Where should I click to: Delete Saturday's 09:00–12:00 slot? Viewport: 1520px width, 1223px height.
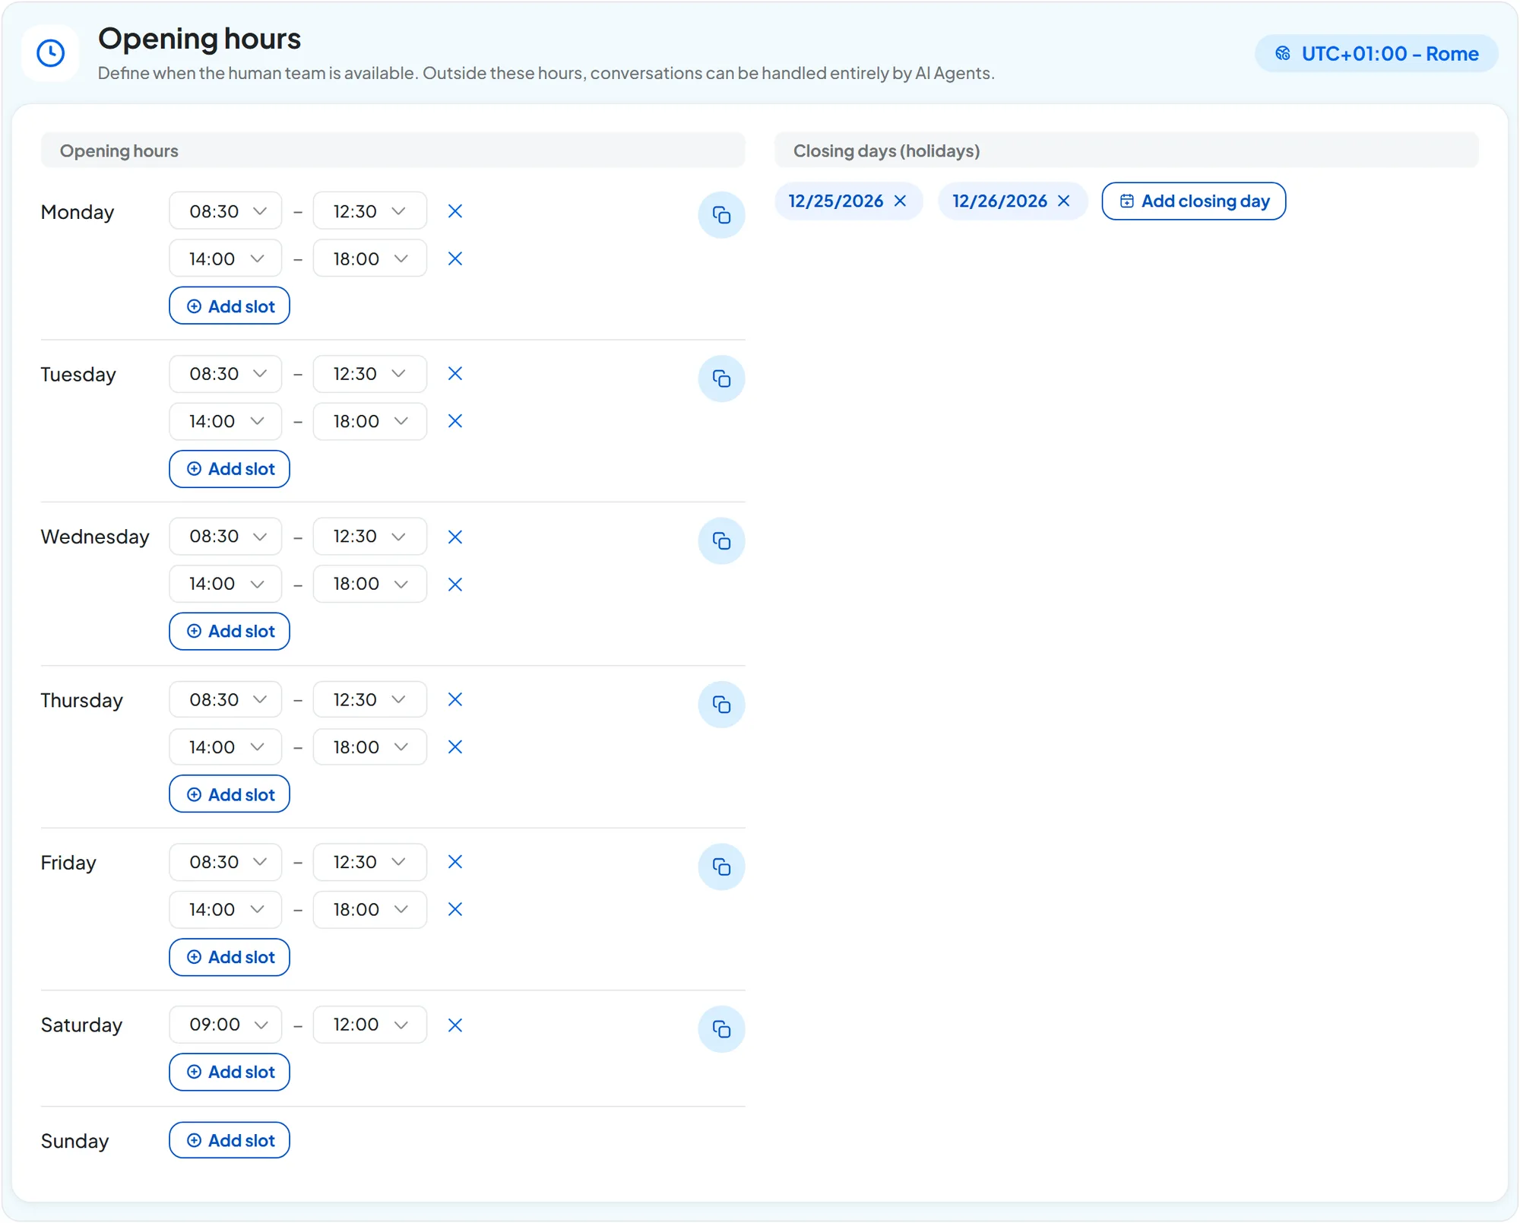[x=455, y=1025]
